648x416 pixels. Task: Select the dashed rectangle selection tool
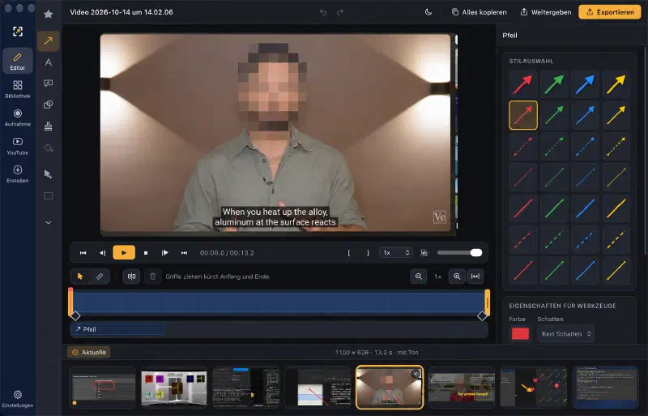coord(49,195)
